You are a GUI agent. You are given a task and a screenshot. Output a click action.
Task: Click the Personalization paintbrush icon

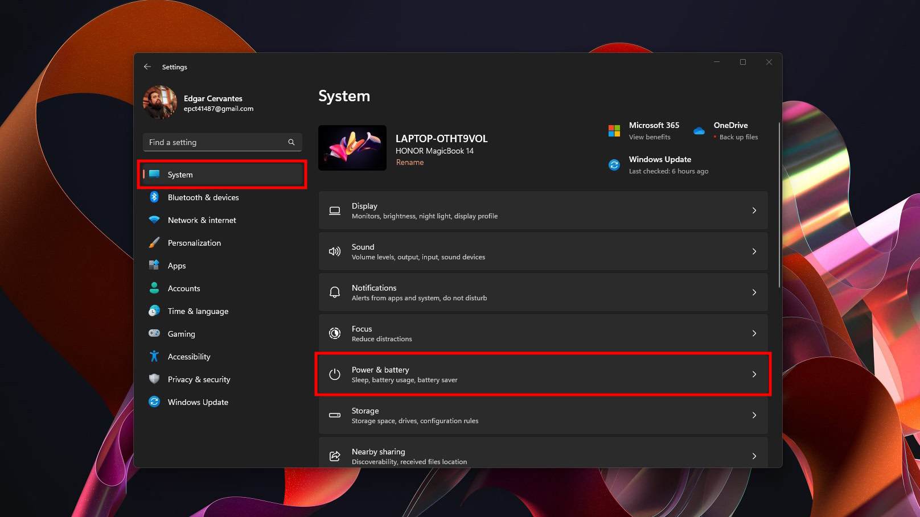154,243
